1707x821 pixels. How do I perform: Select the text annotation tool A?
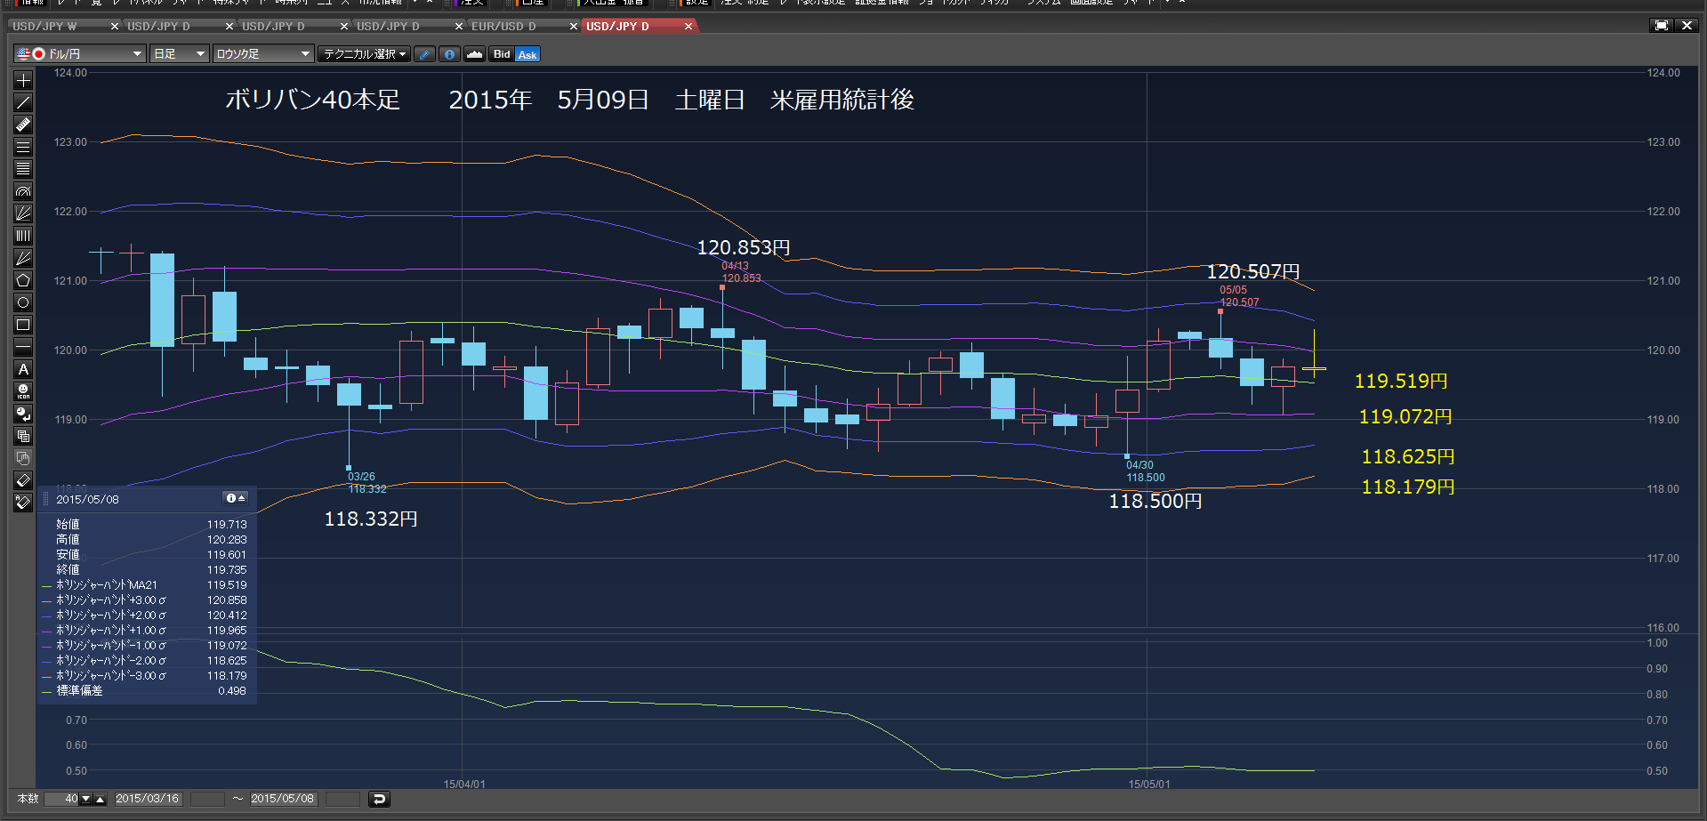point(23,369)
